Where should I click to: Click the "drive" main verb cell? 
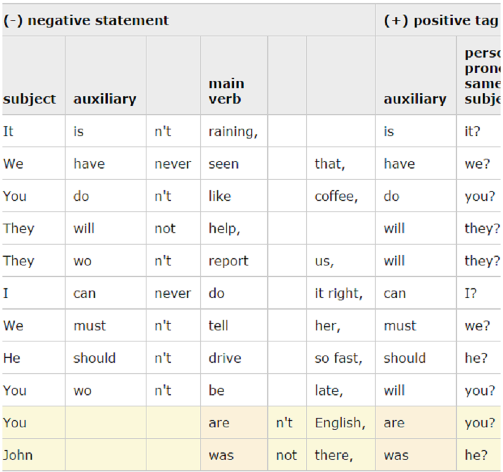click(x=224, y=358)
